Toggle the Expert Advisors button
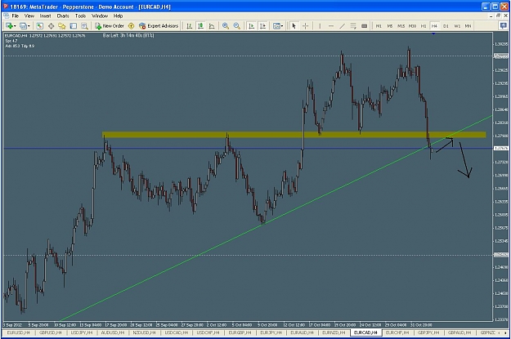511x339 pixels. [x=159, y=25]
